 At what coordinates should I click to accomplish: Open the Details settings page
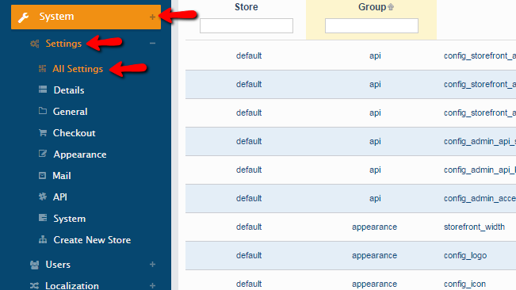pyautogui.click(x=69, y=90)
